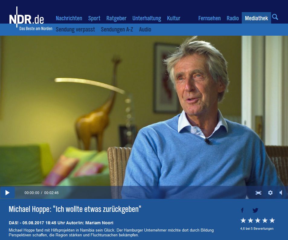Select the Mediathek tab
288x240 pixels.
pyautogui.click(x=256, y=18)
